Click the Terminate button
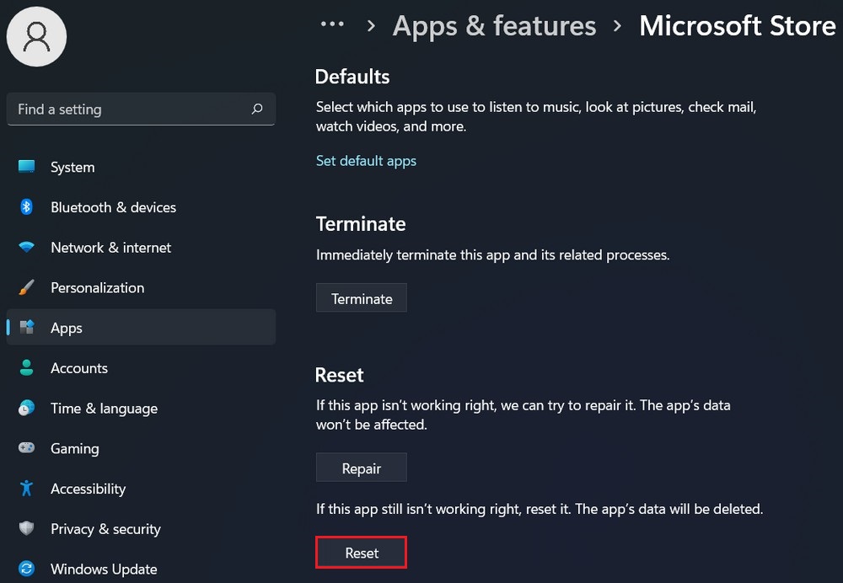Viewport: 843px width, 583px height. point(362,298)
